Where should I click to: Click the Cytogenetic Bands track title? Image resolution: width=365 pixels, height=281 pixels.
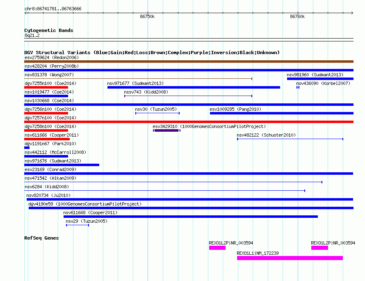coord(49,30)
